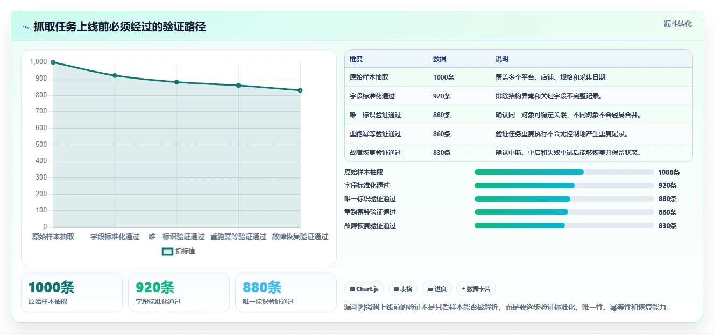Click the 数据 column header
Image resolution: width=714 pixels, height=334 pixels.
coord(440,59)
